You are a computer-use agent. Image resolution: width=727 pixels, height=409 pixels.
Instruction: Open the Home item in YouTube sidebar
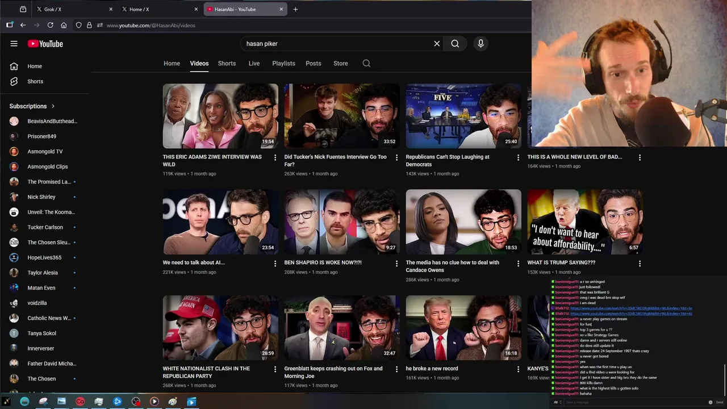(x=35, y=66)
